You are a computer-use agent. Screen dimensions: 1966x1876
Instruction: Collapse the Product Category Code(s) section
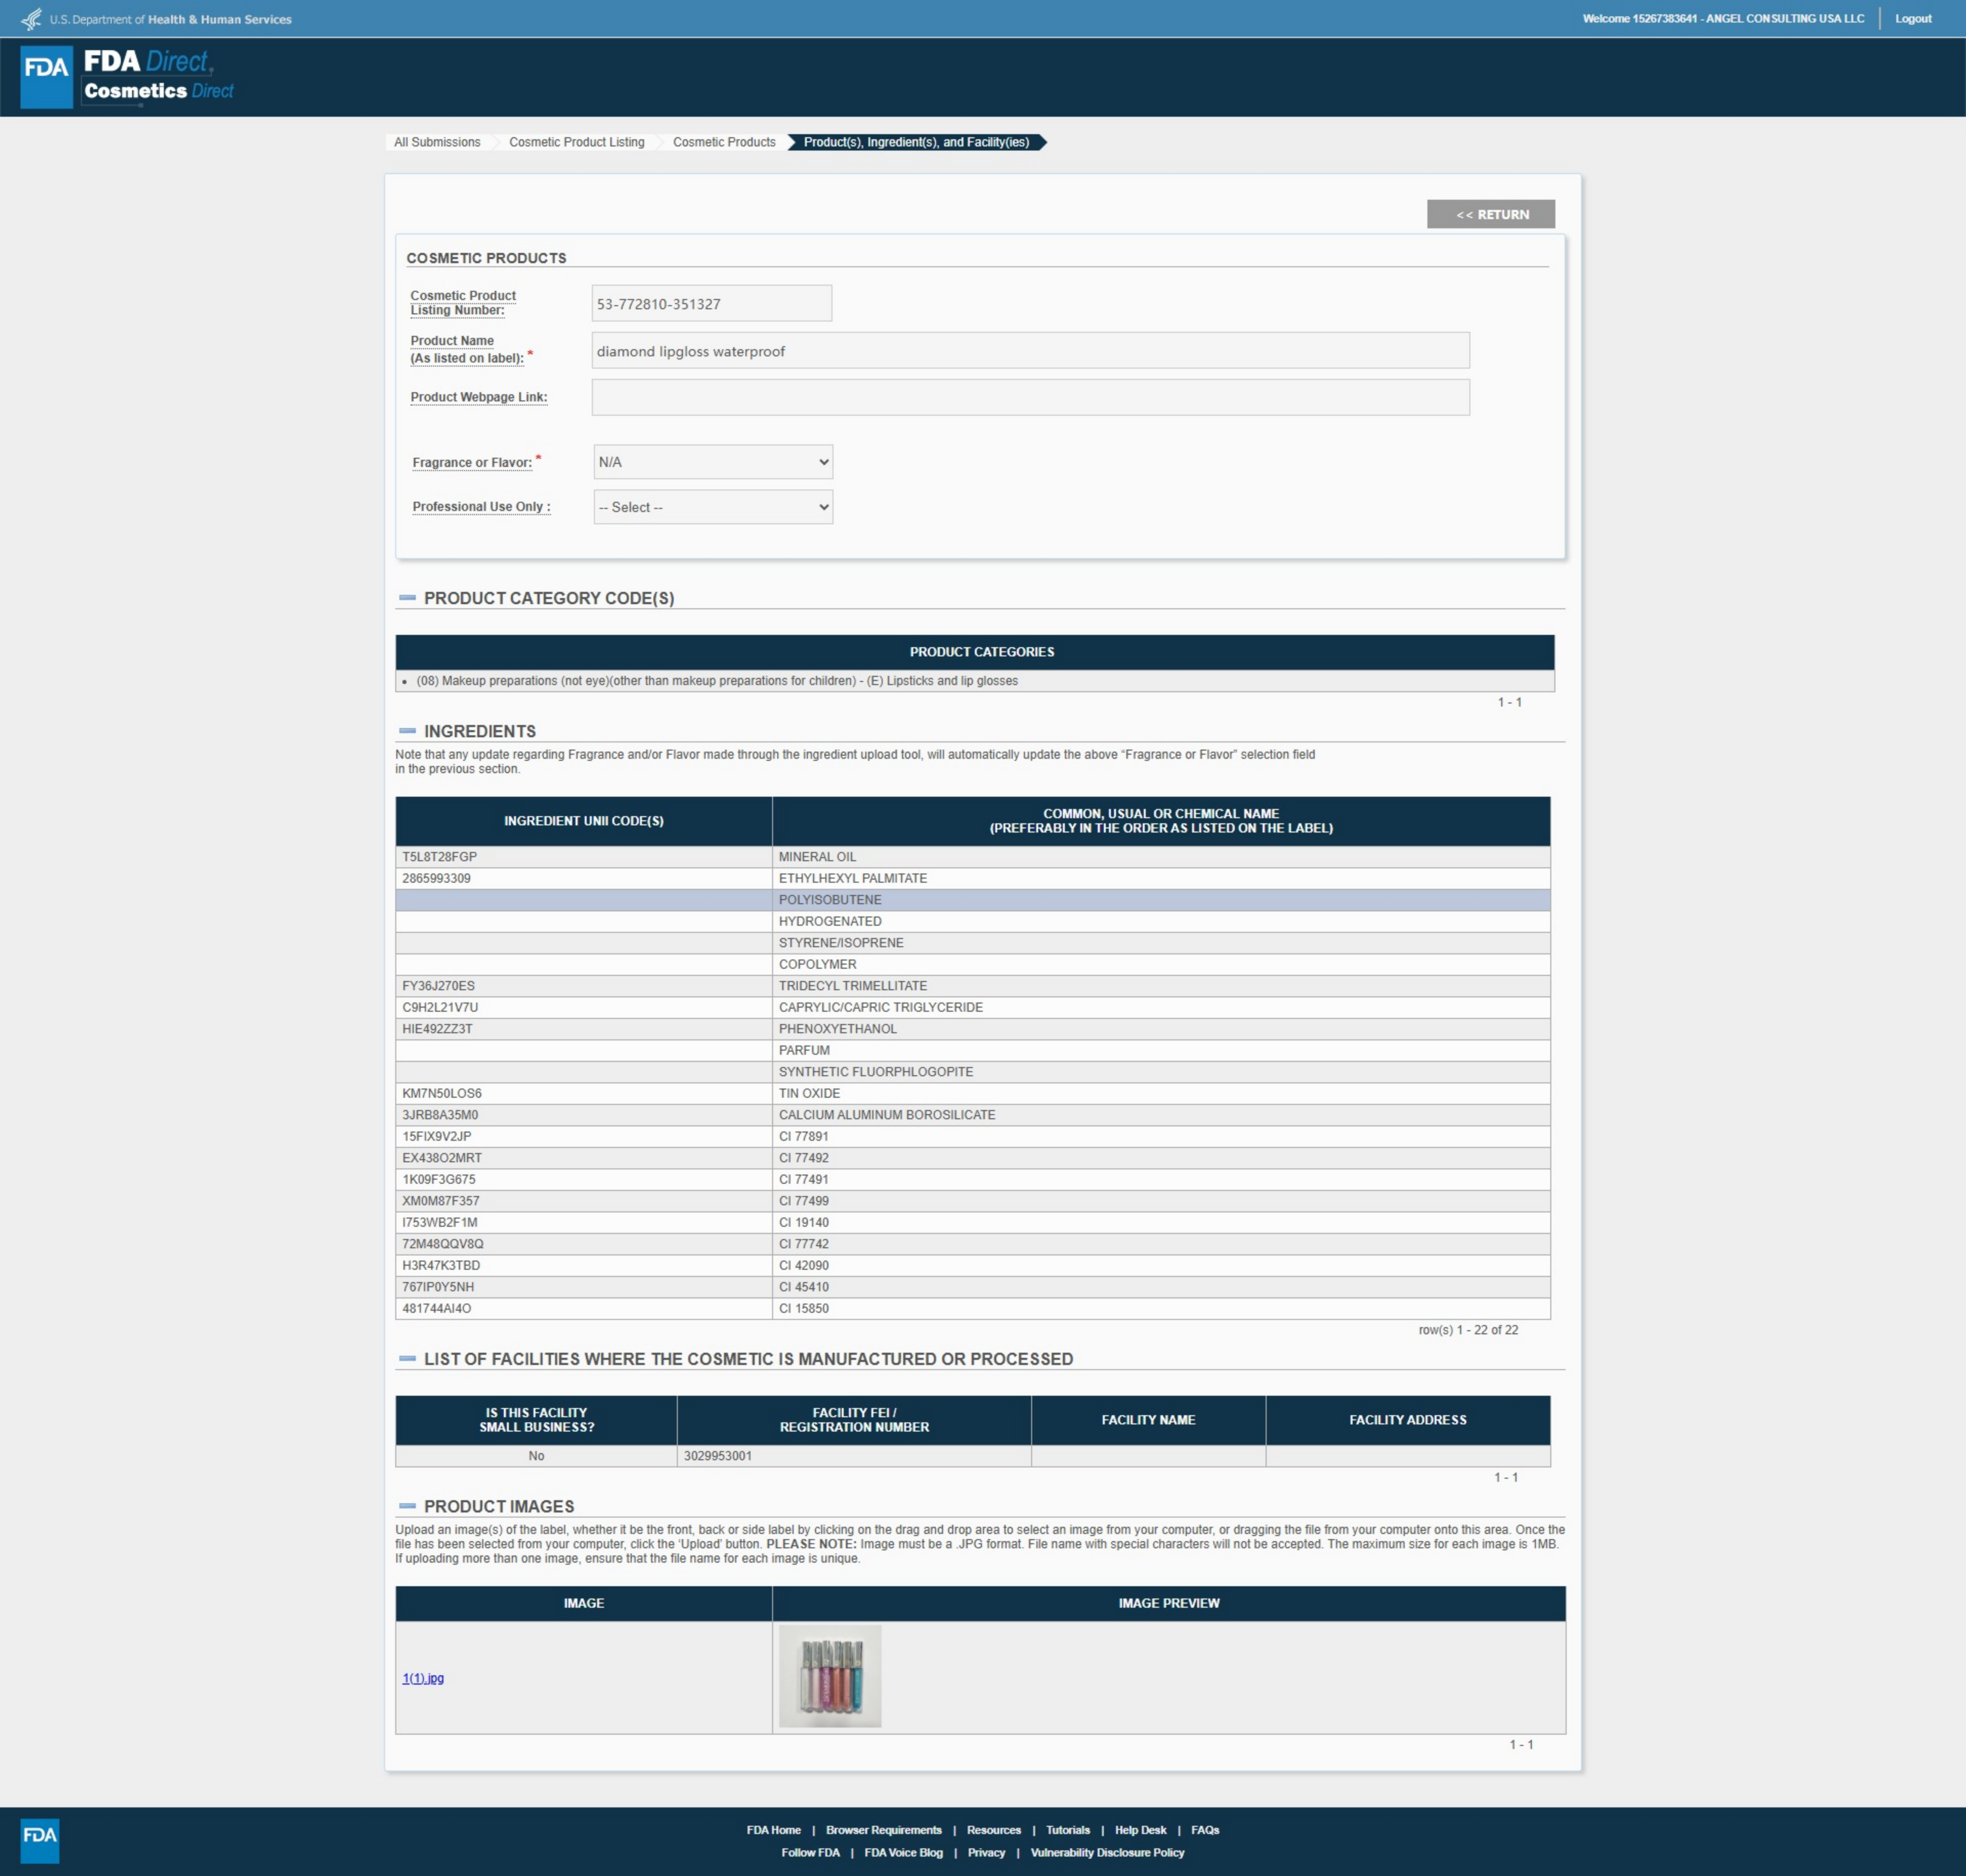pos(407,598)
